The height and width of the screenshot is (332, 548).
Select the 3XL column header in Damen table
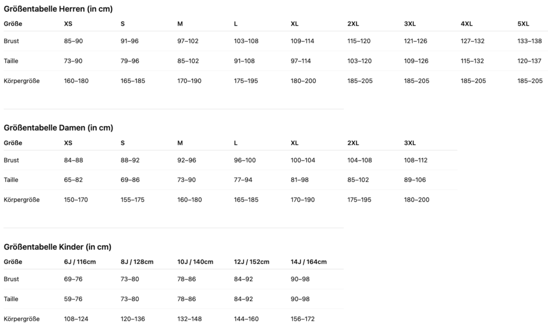coord(410,143)
